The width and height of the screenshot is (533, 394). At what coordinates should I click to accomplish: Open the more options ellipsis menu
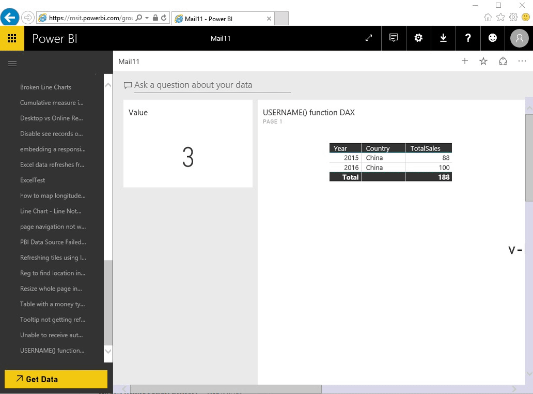[522, 62]
